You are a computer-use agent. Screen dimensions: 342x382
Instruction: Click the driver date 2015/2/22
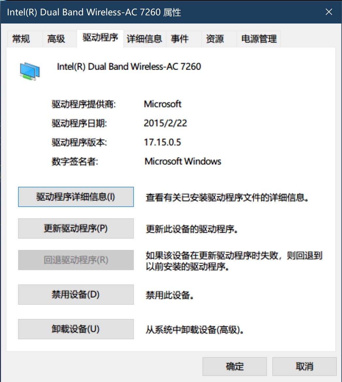165,123
